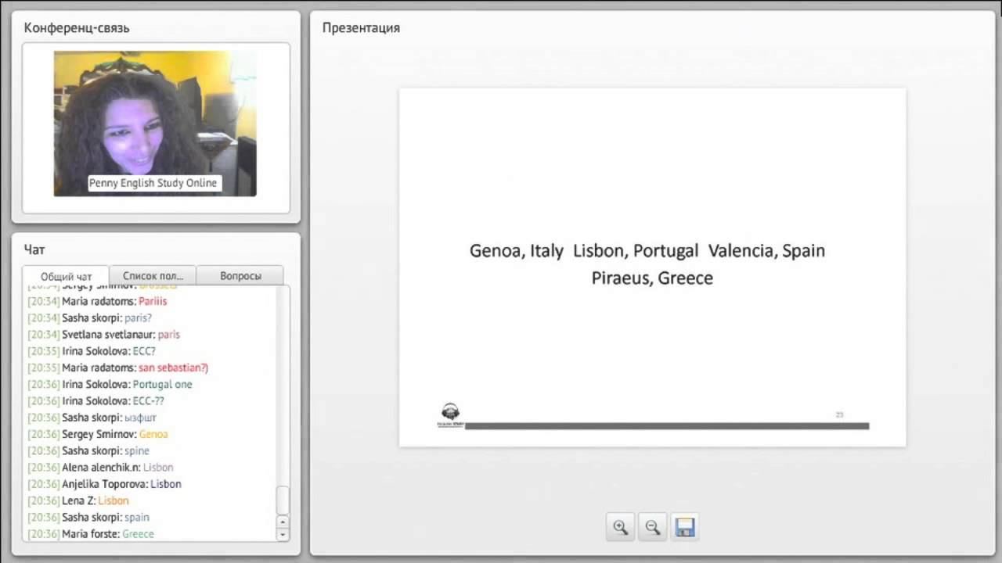Click Irina Sokolova's message ECC?

144,351
